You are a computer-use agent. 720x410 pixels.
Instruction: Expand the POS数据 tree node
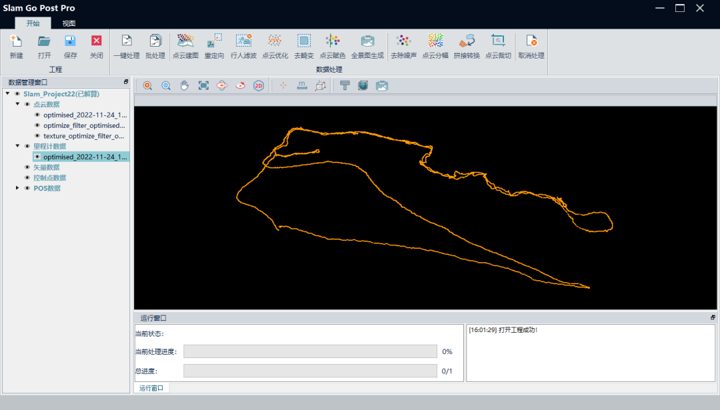click(18, 188)
